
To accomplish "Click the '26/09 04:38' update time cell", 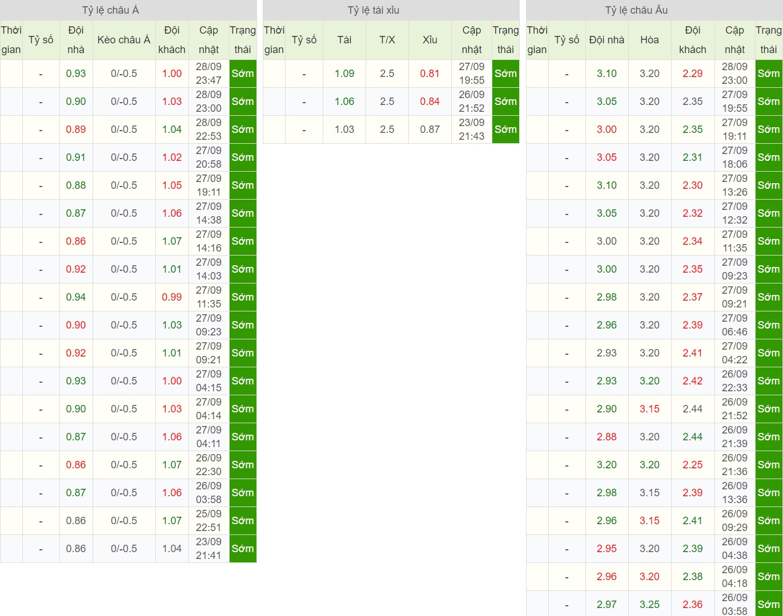I will [x=734, y=549].
